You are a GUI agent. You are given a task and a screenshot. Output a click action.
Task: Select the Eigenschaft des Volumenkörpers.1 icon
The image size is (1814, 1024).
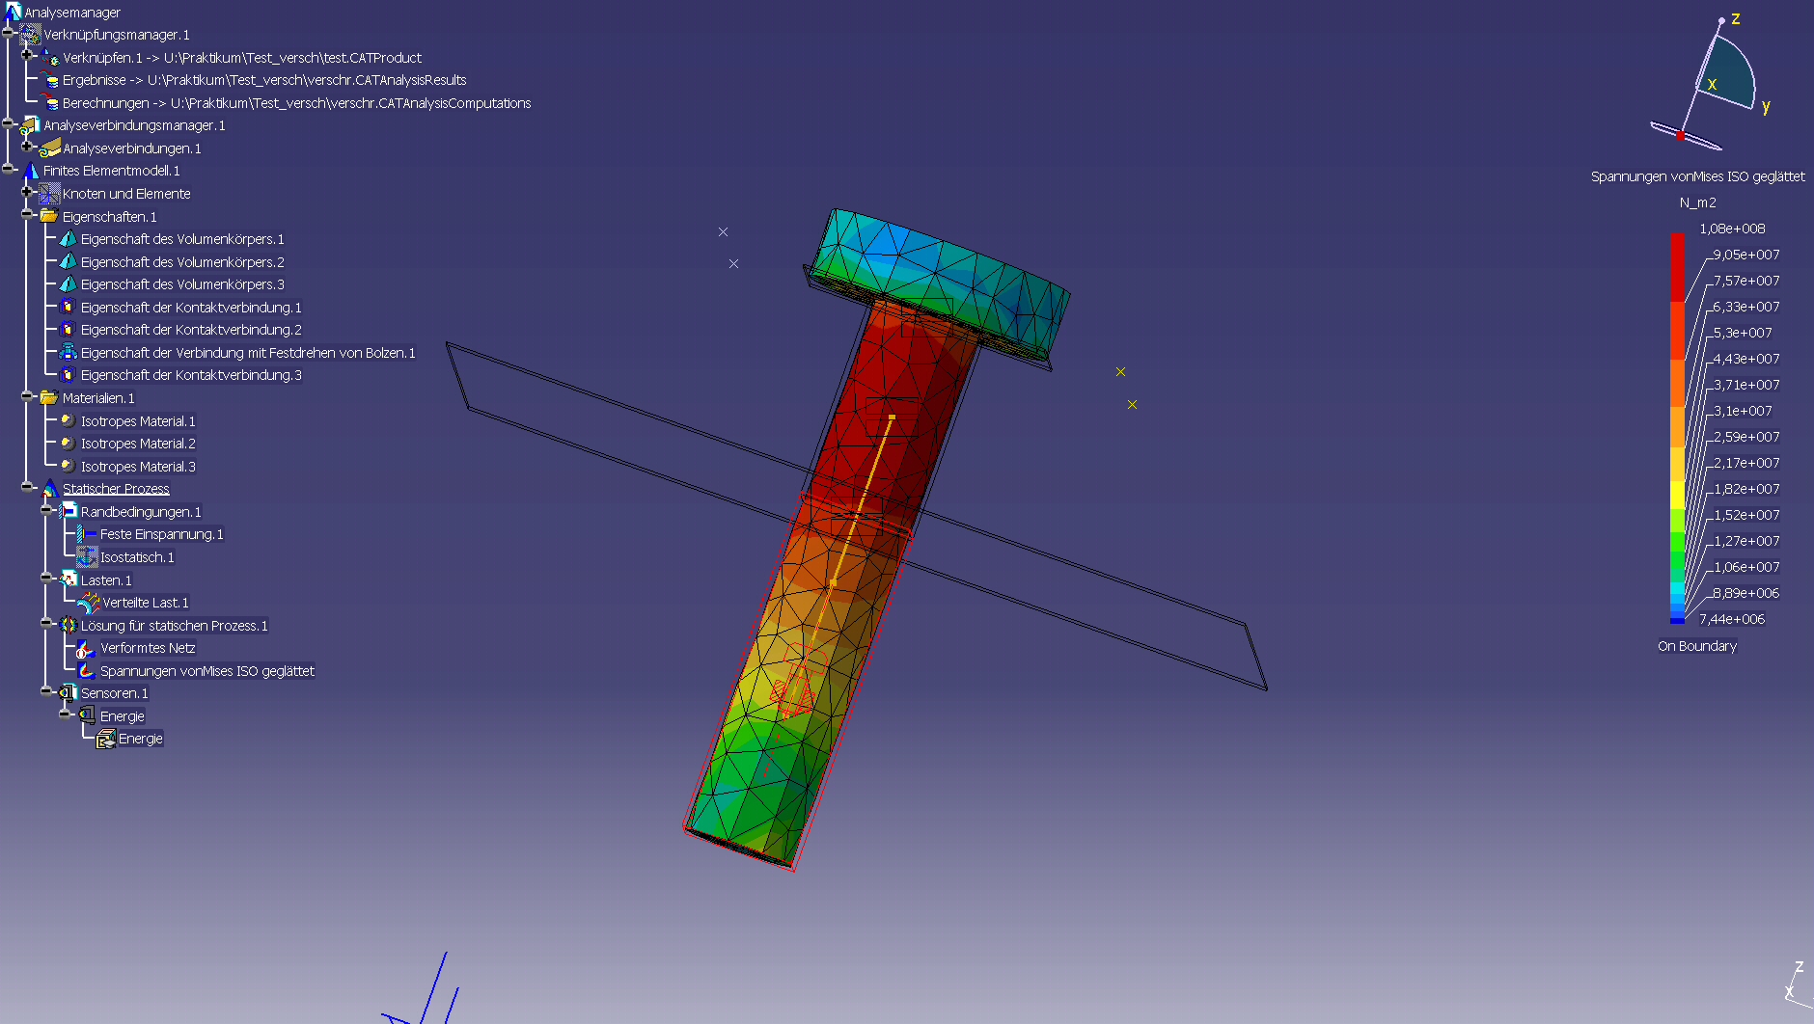coord(68,238)
